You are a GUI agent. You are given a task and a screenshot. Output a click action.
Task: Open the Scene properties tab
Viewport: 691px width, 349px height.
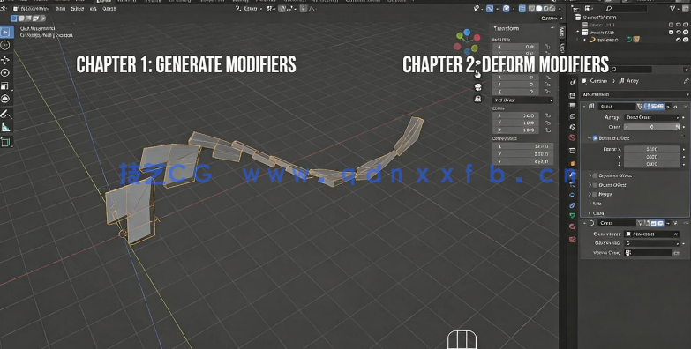(573, 127)
